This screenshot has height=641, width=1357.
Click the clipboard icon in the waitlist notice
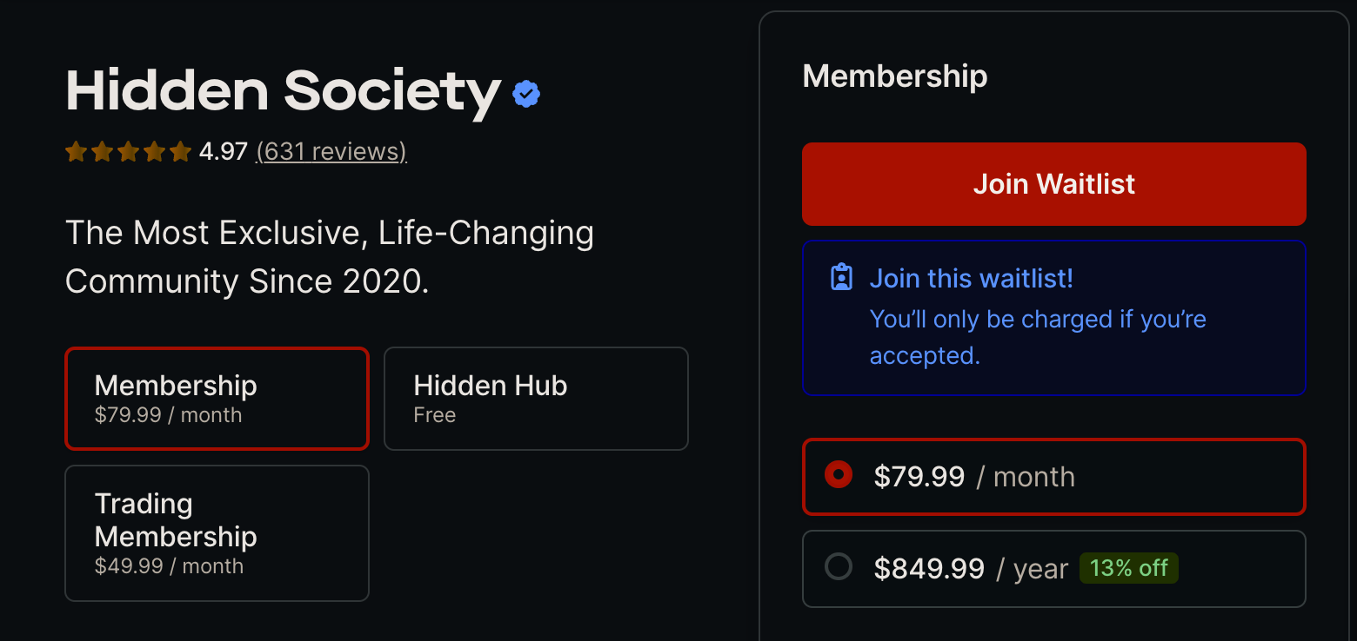click(x=841, y=276)
